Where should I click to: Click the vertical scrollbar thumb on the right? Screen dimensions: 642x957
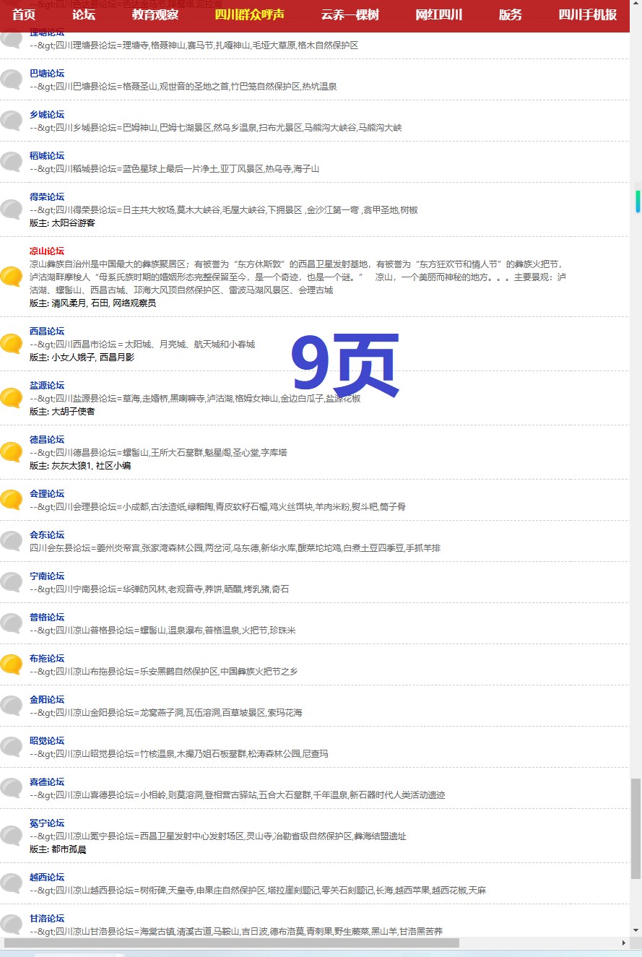coord(636,828)
